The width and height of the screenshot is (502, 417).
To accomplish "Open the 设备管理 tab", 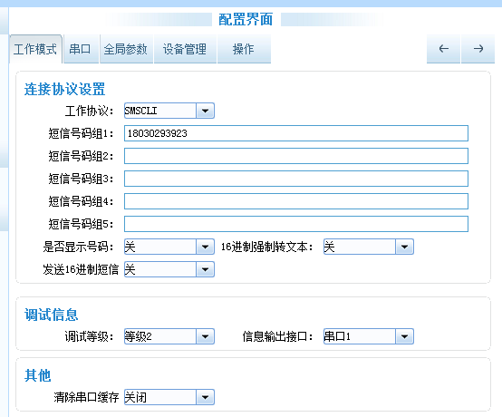I will pyautogui.click(x=185, y=49).
